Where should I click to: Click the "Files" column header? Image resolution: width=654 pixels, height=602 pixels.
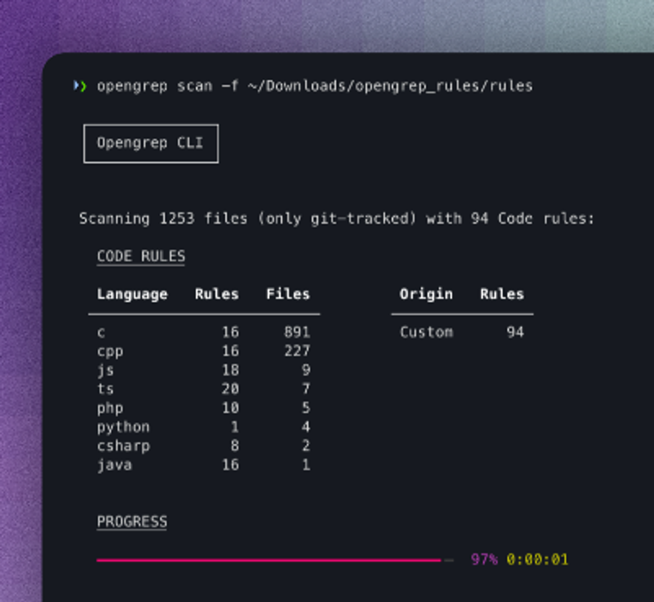point(288,294)
